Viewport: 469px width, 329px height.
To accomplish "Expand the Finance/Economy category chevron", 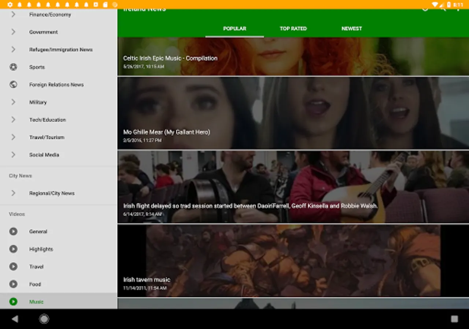I will click(13, 15).
